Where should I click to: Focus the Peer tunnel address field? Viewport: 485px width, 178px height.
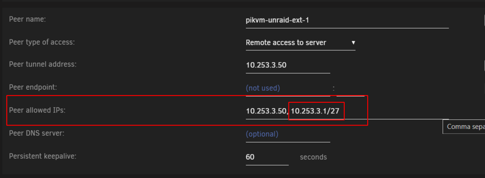click(x=288, y=65)
